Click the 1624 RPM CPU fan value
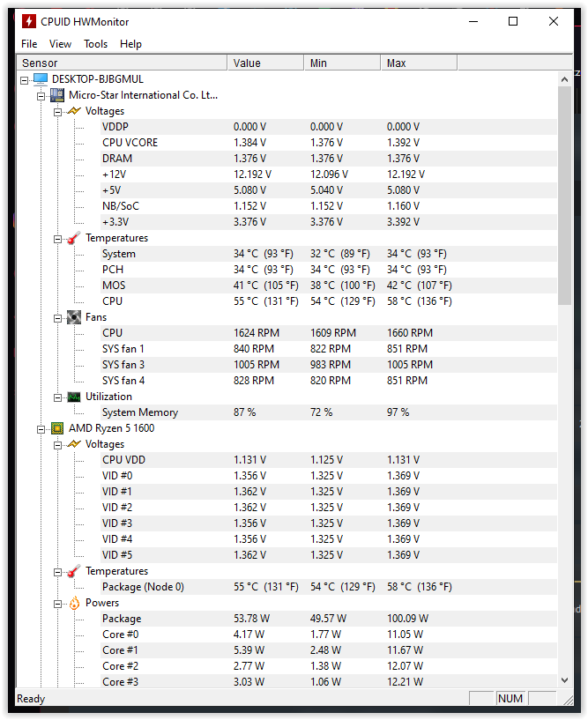The image size is (588, 720). point(257,333)
